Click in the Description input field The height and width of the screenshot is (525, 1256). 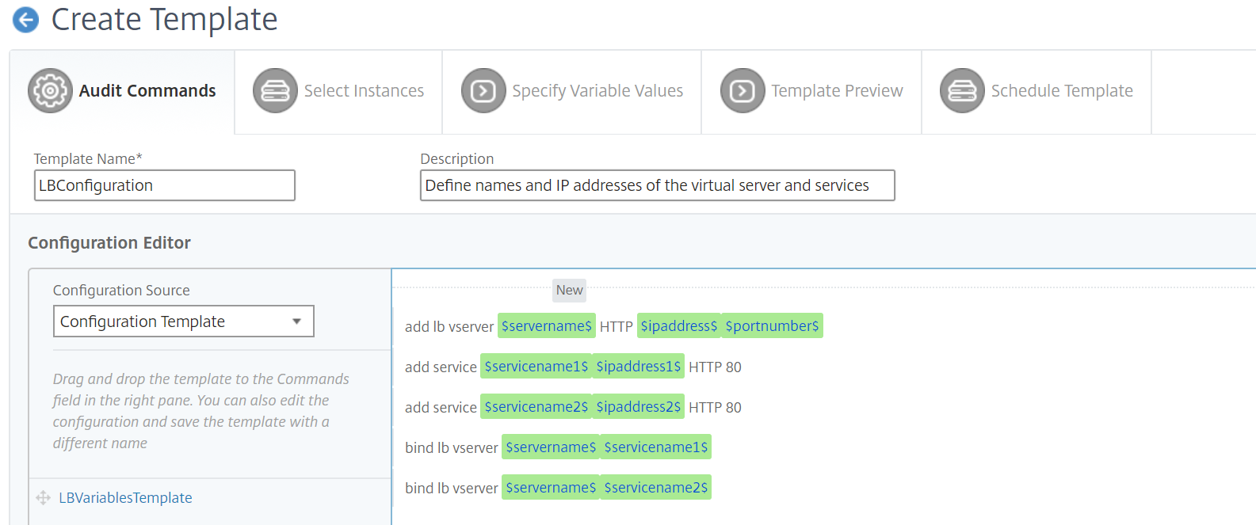click(x=658, y=185)
